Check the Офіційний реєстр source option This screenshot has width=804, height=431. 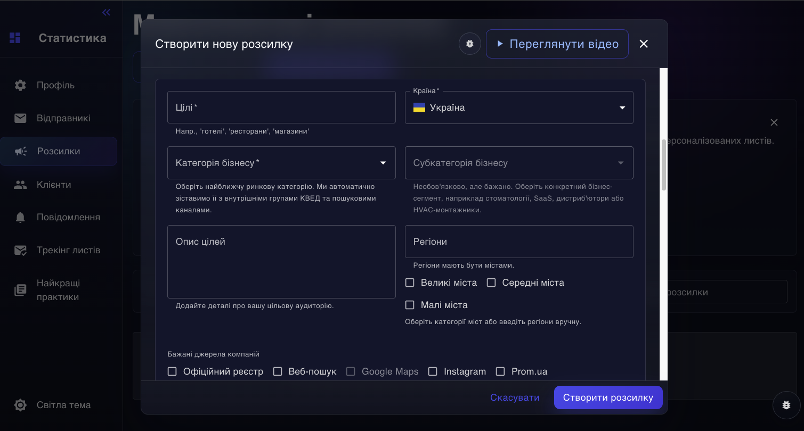(172, 371)
